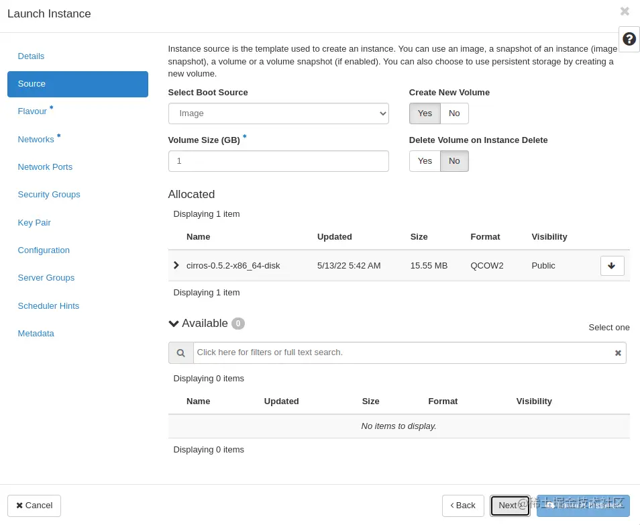640x525 pixels.
Task: Cancel the Launch Instance wizard
Action: [x=34, y=505]
